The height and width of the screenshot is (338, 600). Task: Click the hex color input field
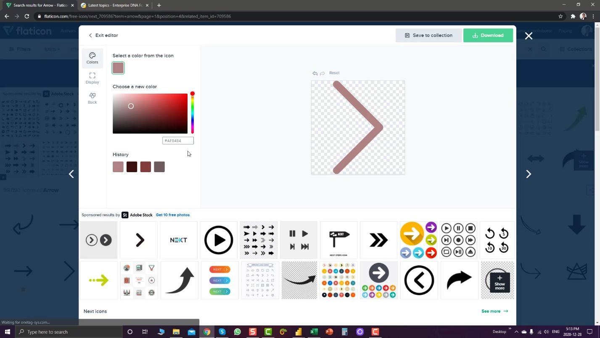pos(178,141)
